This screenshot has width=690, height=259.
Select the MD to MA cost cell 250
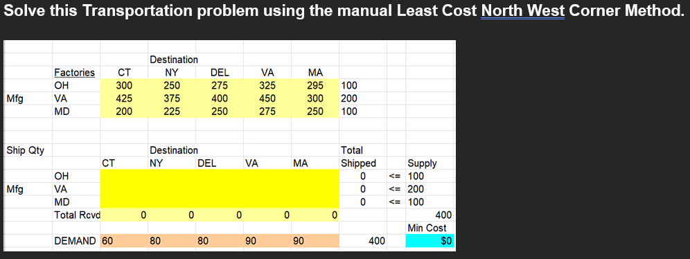point(315,111)
